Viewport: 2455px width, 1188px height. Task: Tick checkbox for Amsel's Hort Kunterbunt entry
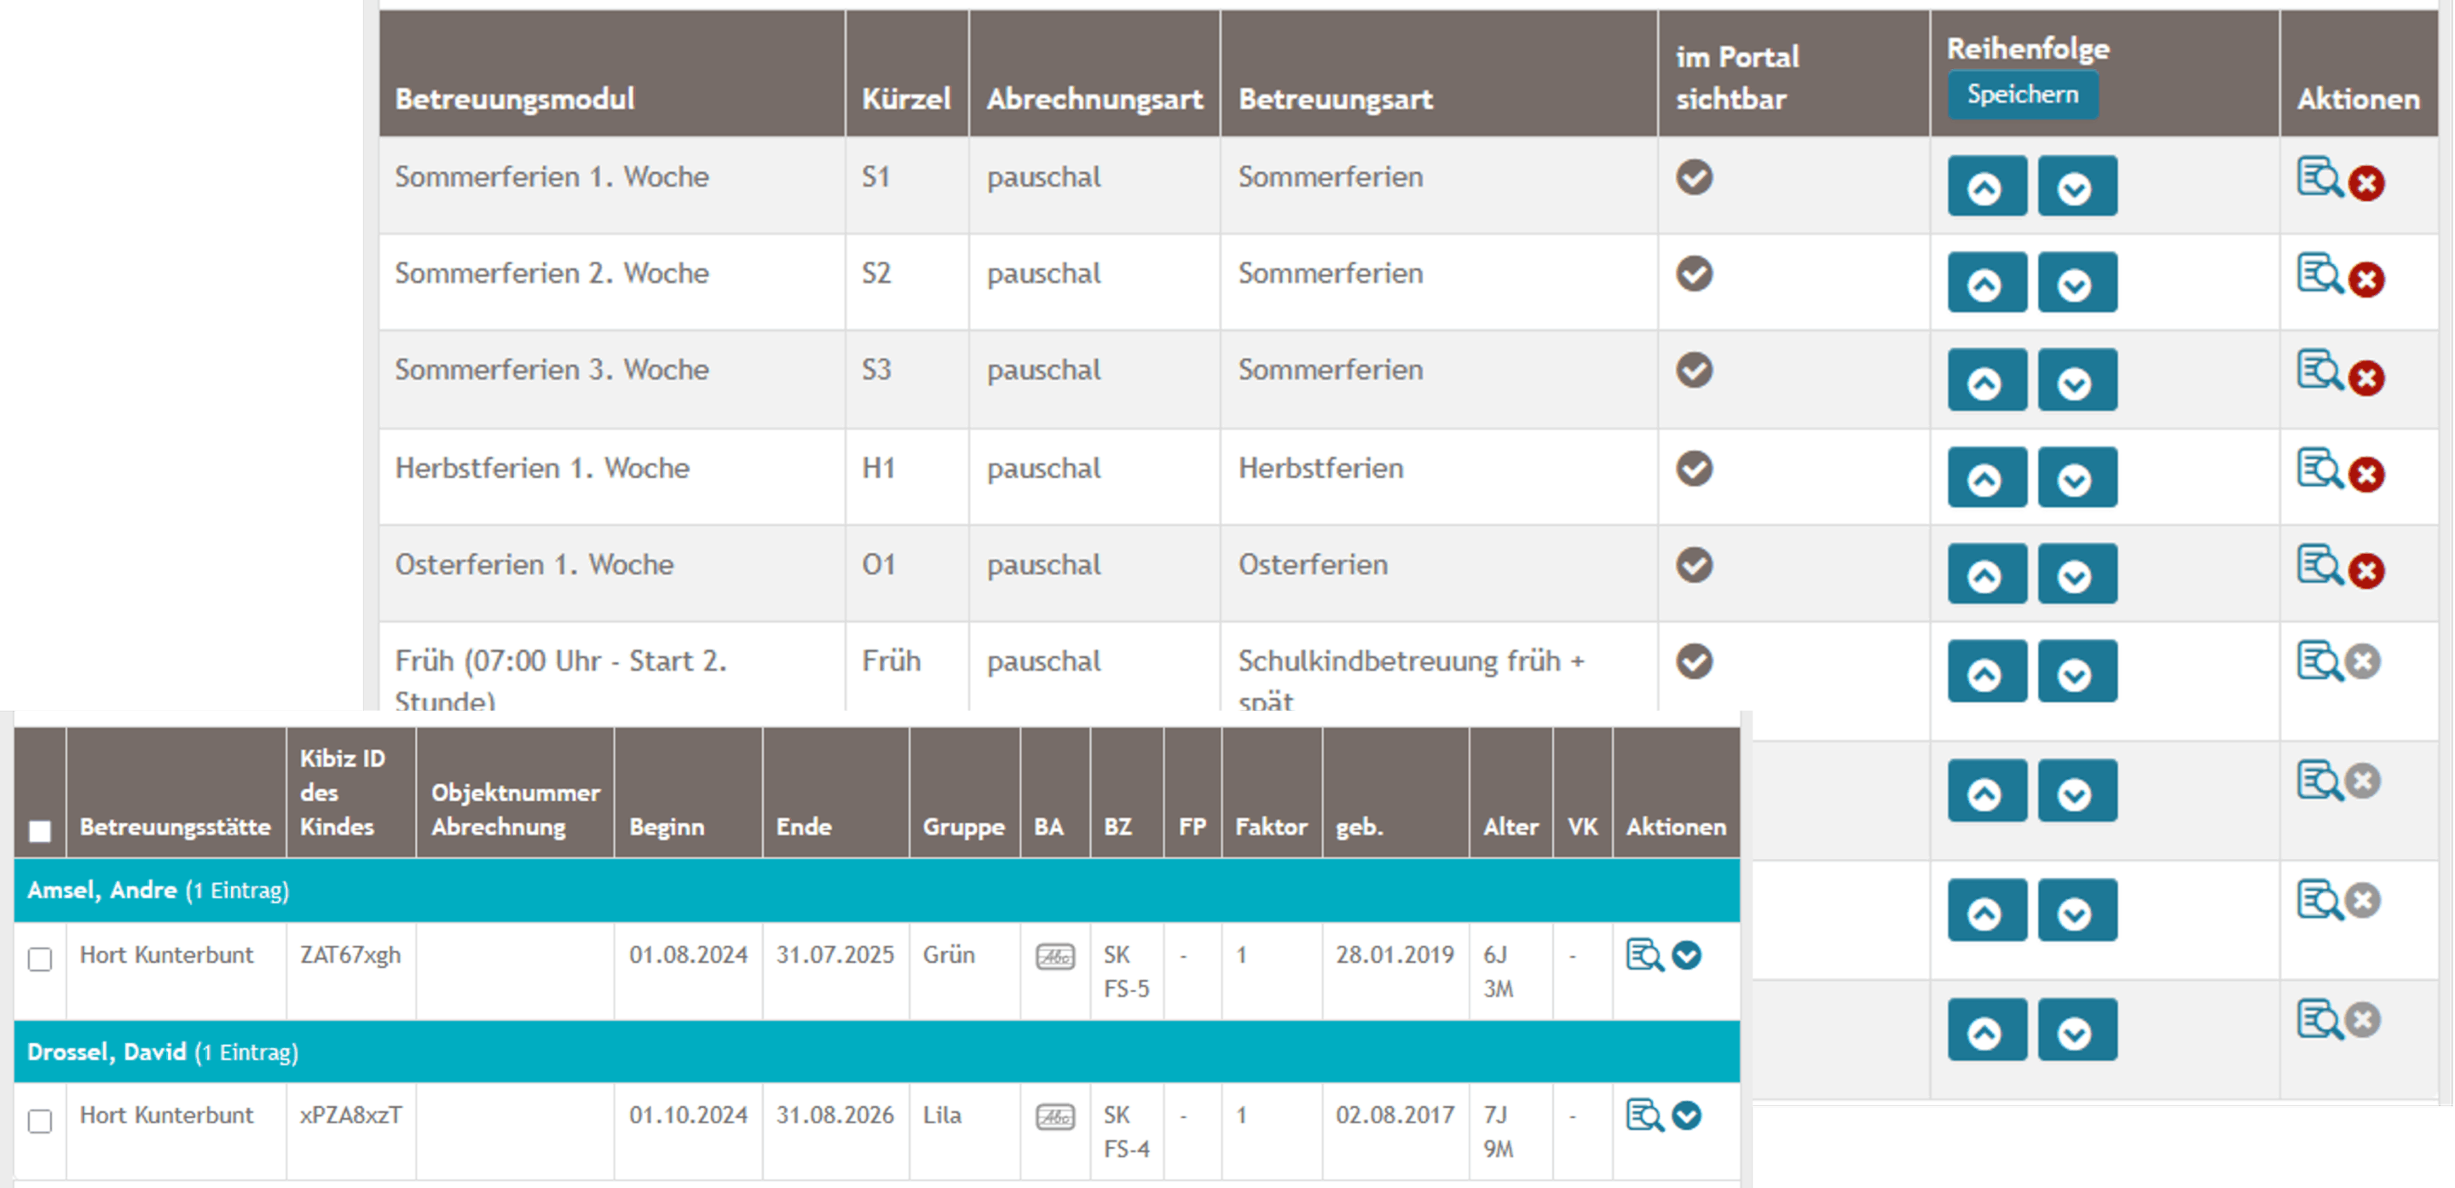[x=40, y=960]
